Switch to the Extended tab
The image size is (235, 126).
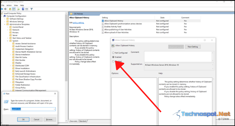(73, 121)
